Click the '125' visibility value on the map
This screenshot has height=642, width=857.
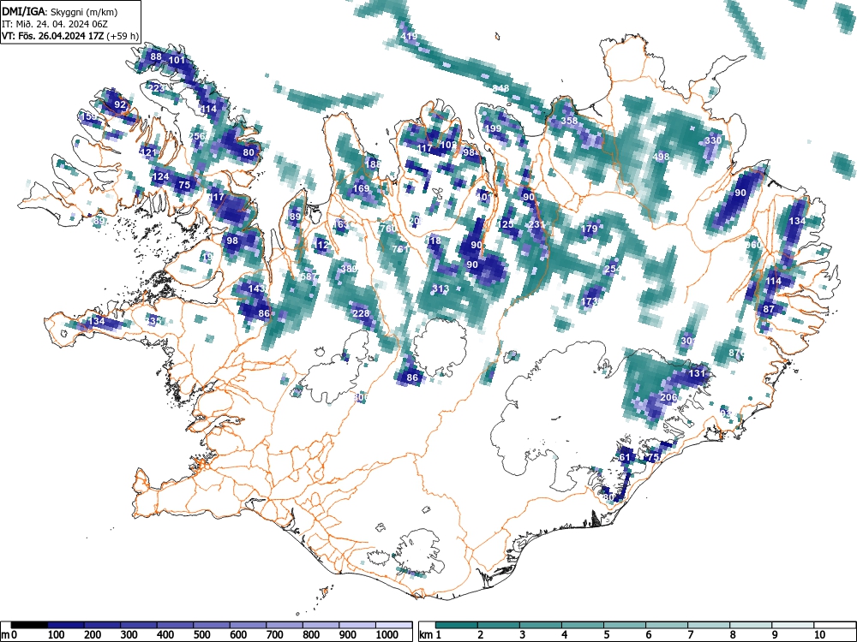click(x=506, y=224)
